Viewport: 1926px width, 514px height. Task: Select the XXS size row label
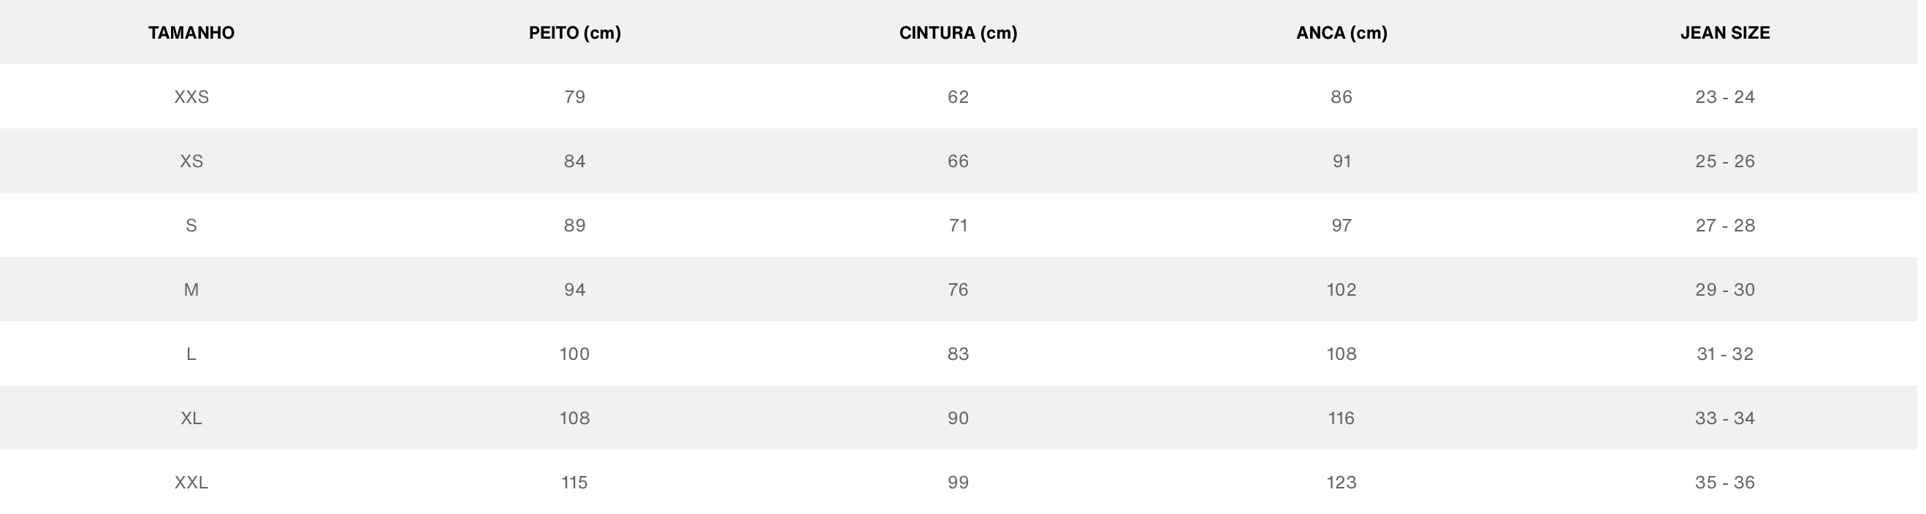coord(191,97)
